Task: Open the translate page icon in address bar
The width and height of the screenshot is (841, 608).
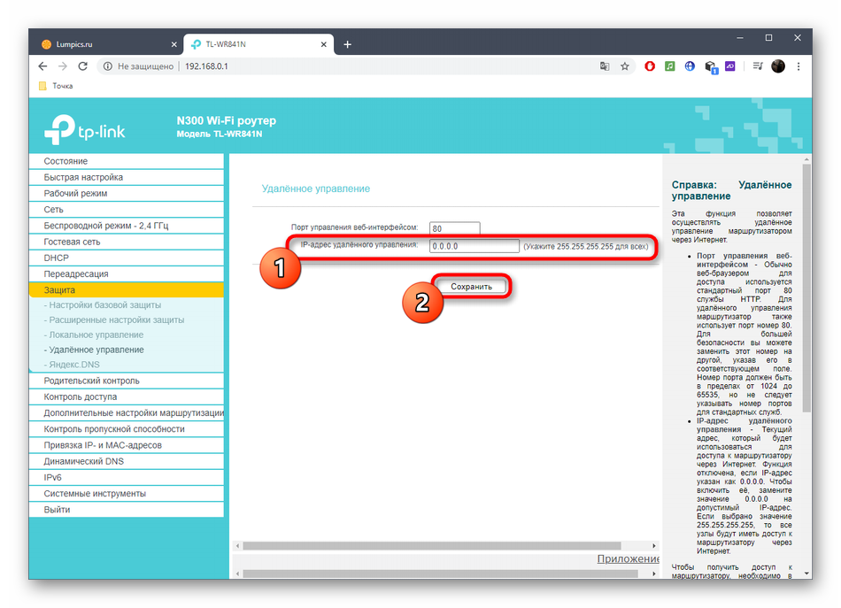Action: point(605,66)
